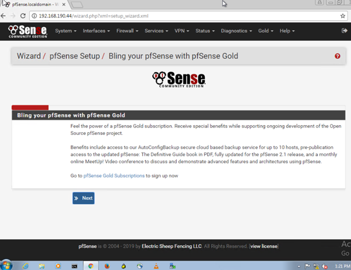Launch Internet Explorer from taskbar
The height and width of the screenshot is (270, 351).
click(x=26, y=266)
